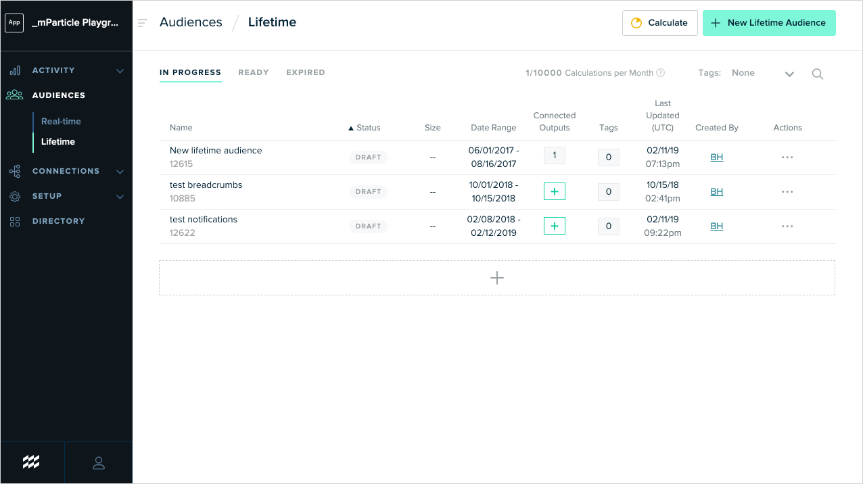Expand the Setup section
This screenshot has width=863, height=484.
(x=120, y=197)
